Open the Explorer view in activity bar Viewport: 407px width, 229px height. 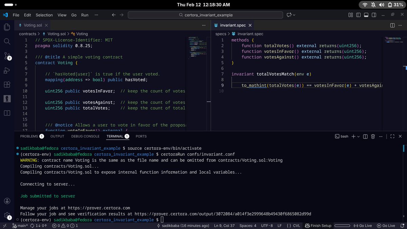click(x=7, y=27)
